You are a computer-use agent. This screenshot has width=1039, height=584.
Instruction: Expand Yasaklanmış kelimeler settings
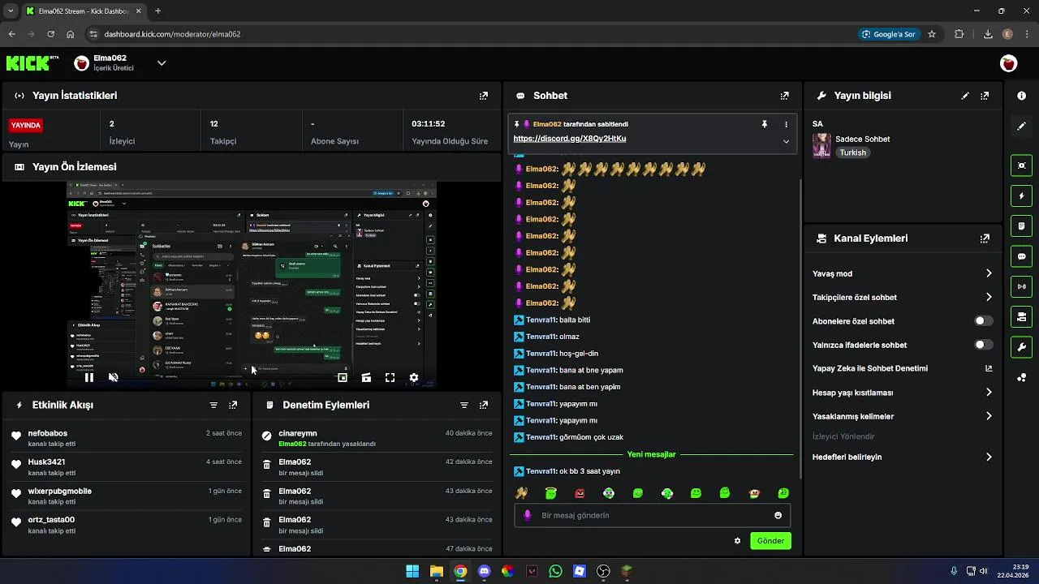(x=989, y=416)
